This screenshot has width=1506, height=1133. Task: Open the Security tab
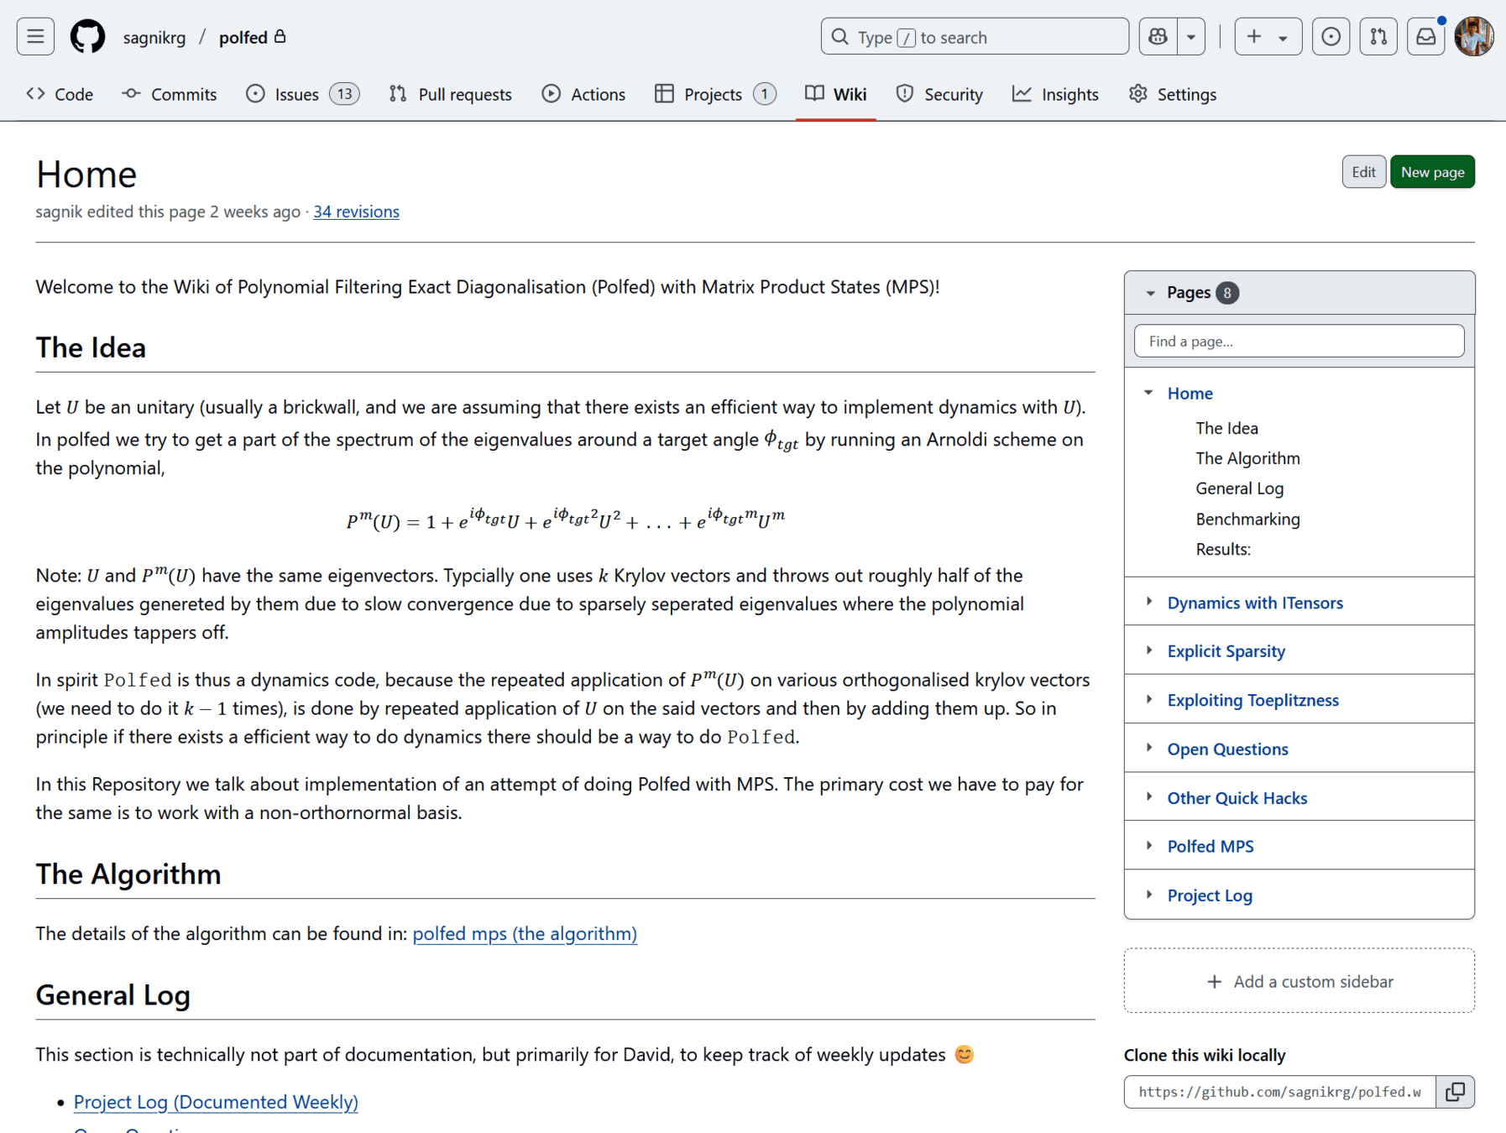(939, 94)
